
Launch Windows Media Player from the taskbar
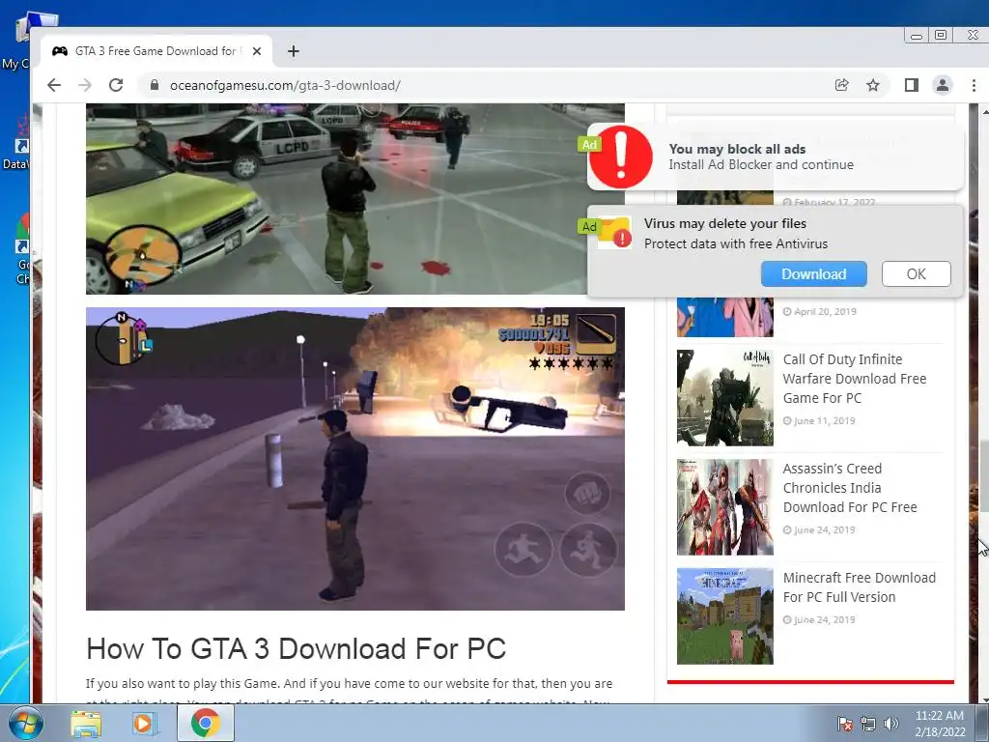(x=144, y=723)
